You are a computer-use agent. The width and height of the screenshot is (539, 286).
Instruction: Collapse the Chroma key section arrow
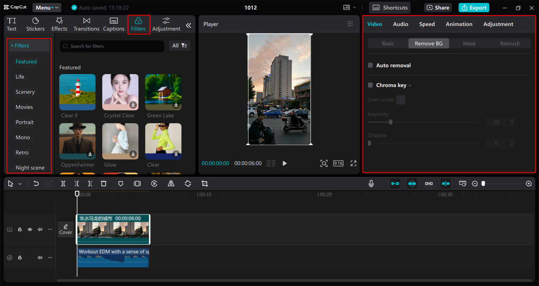[x=410, y=85]
